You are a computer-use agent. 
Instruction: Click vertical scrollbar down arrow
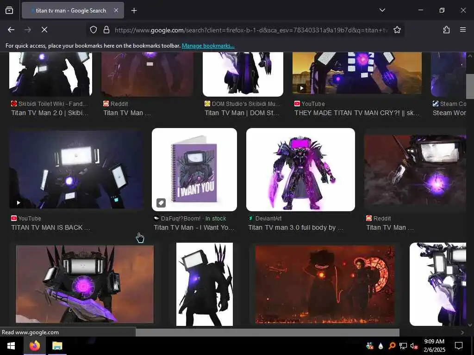[x=470, y=325]
